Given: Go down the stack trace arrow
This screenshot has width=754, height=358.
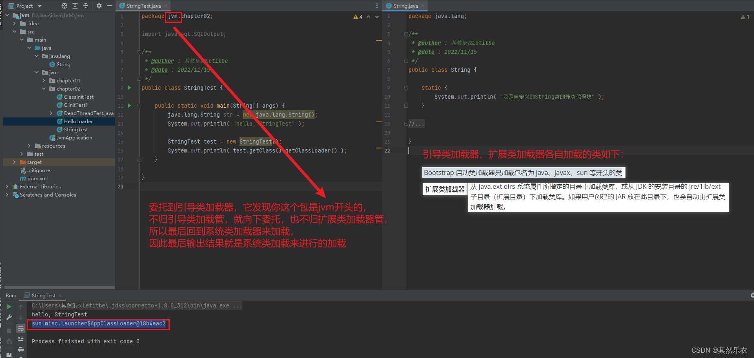Looking at the screenshot, I should 21,317.
